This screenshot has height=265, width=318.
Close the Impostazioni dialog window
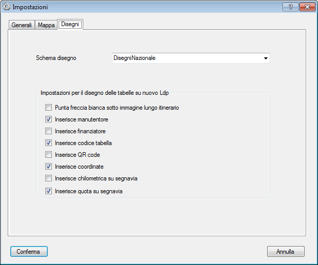[x=307, y=7]
